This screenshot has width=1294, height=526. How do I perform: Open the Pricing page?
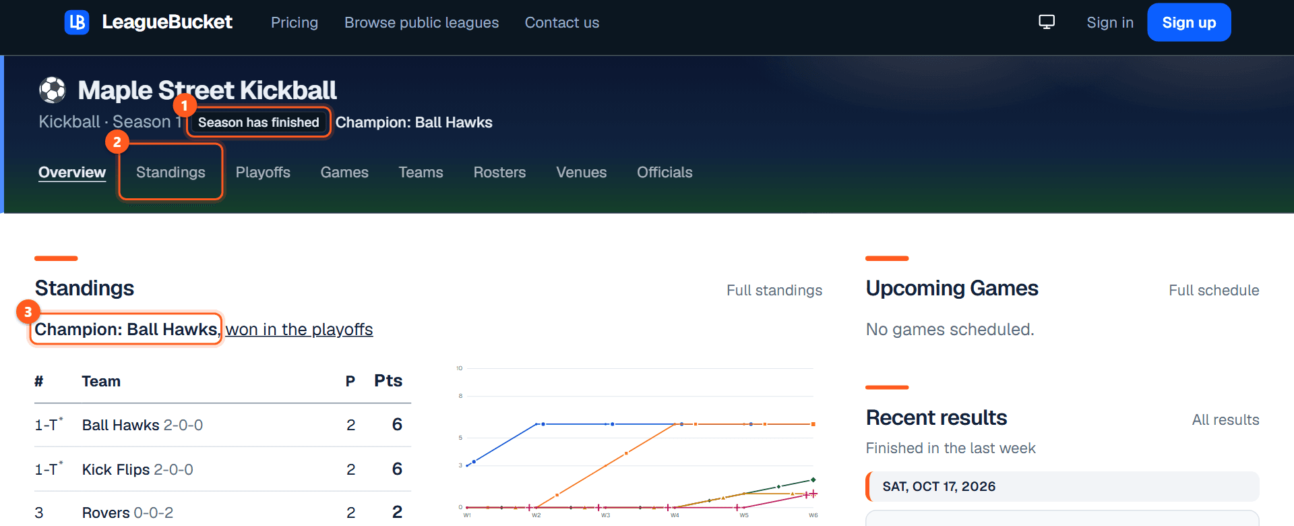pyautogui.click(x=295, y=22)
